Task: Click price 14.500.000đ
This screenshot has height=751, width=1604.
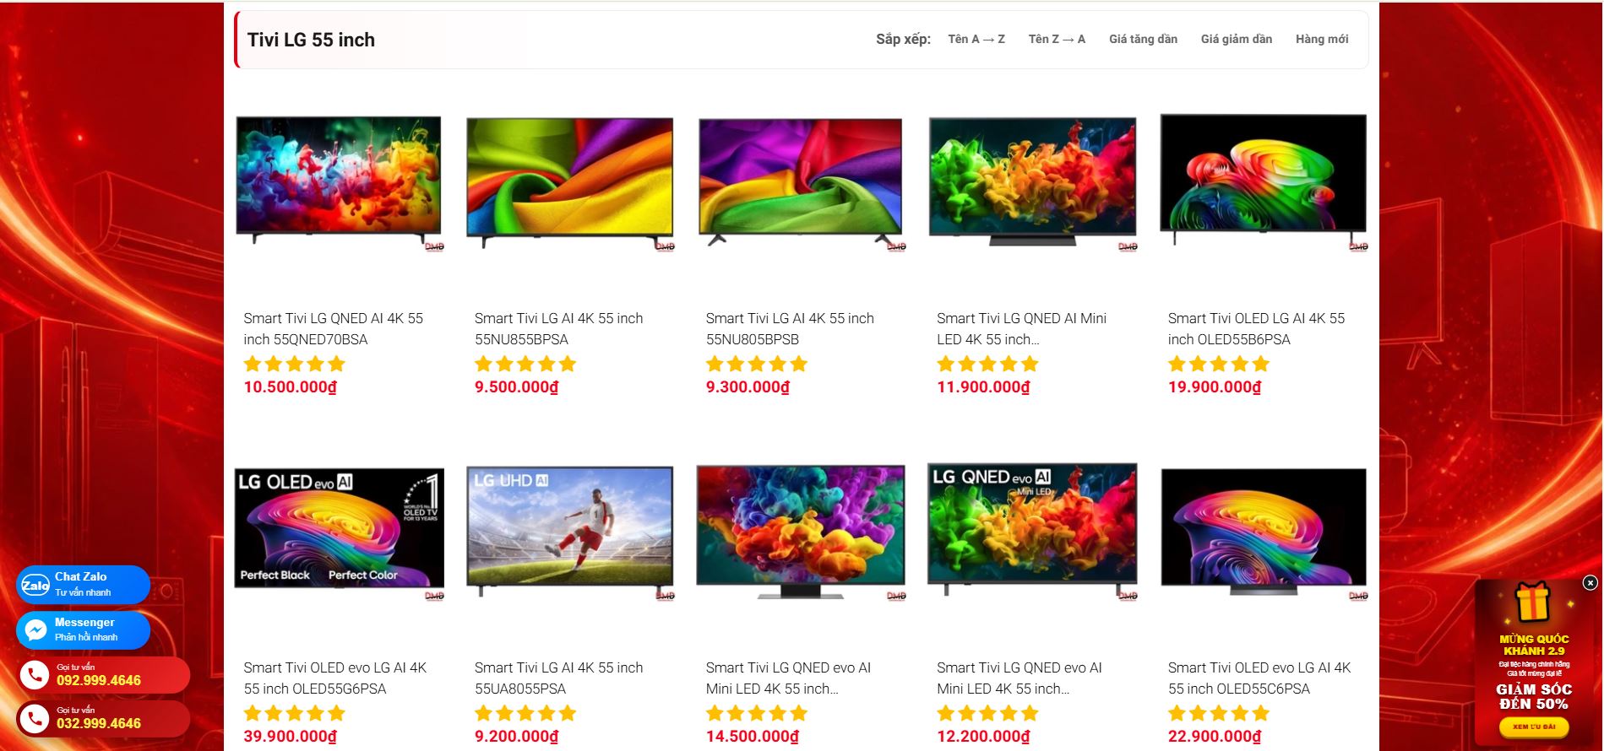Action: click(x=752, y=737)
